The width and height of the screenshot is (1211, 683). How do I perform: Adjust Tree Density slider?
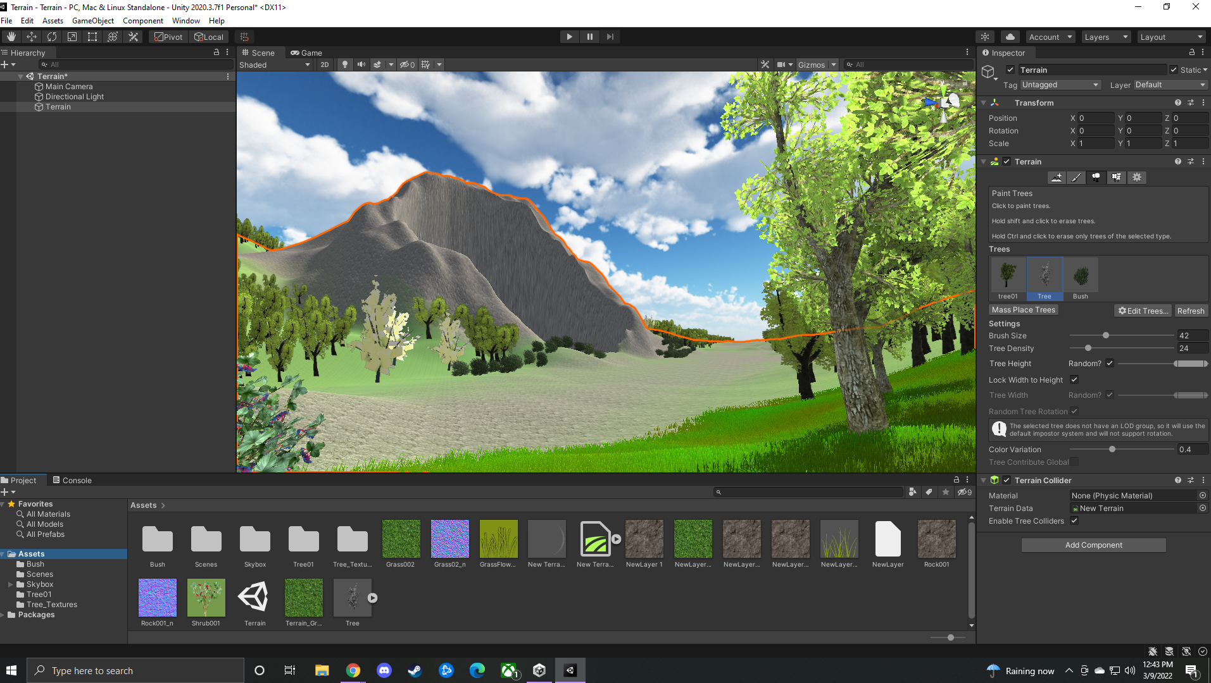[x=1122, y=348]
